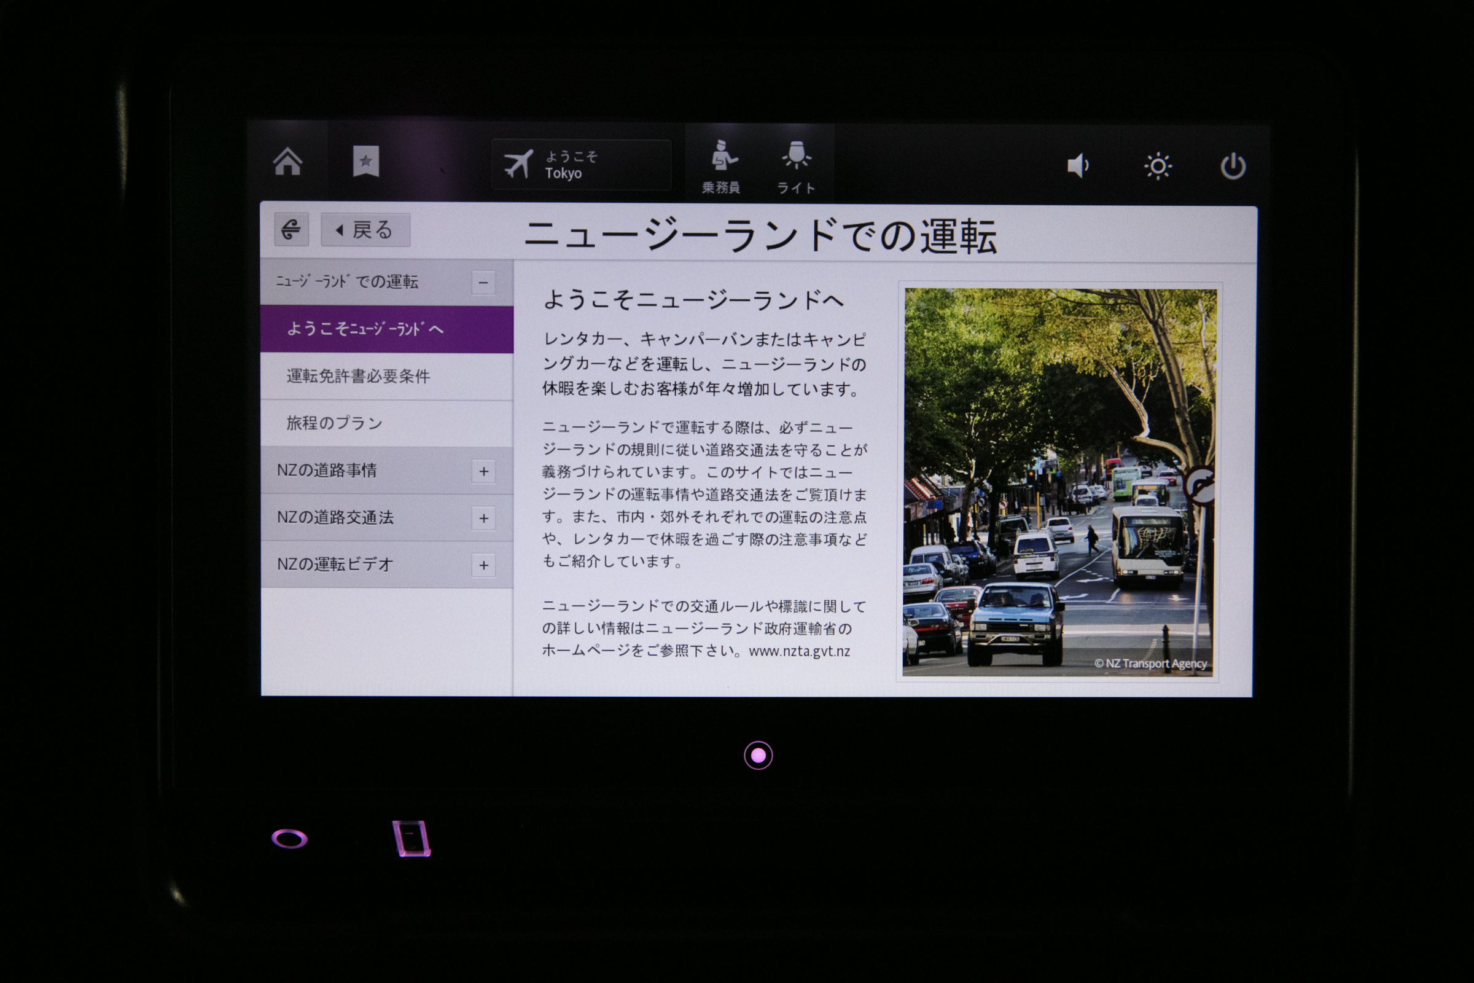Screen dimensions: 1474x983
Task: Tap the illuminated oval headphone jack
Action: coord(289,839)
